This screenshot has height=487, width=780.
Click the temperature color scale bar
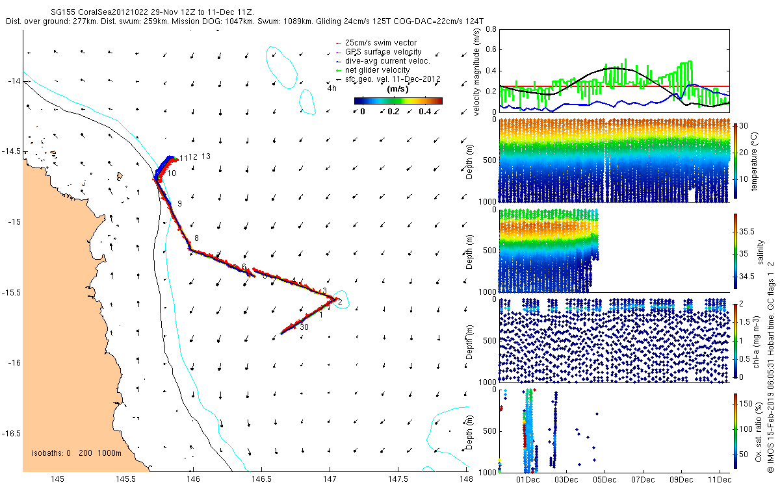(x=735, y=160)
